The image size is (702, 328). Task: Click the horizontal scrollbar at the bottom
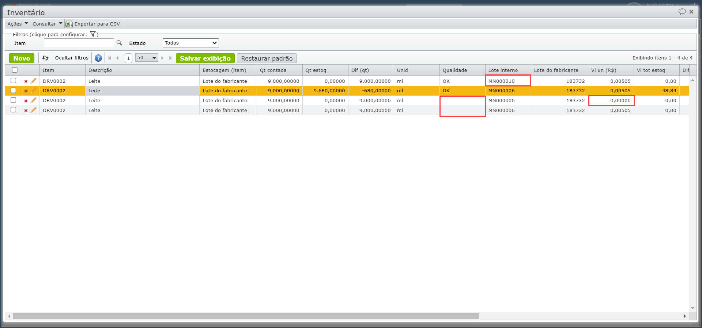click(246, 316)
